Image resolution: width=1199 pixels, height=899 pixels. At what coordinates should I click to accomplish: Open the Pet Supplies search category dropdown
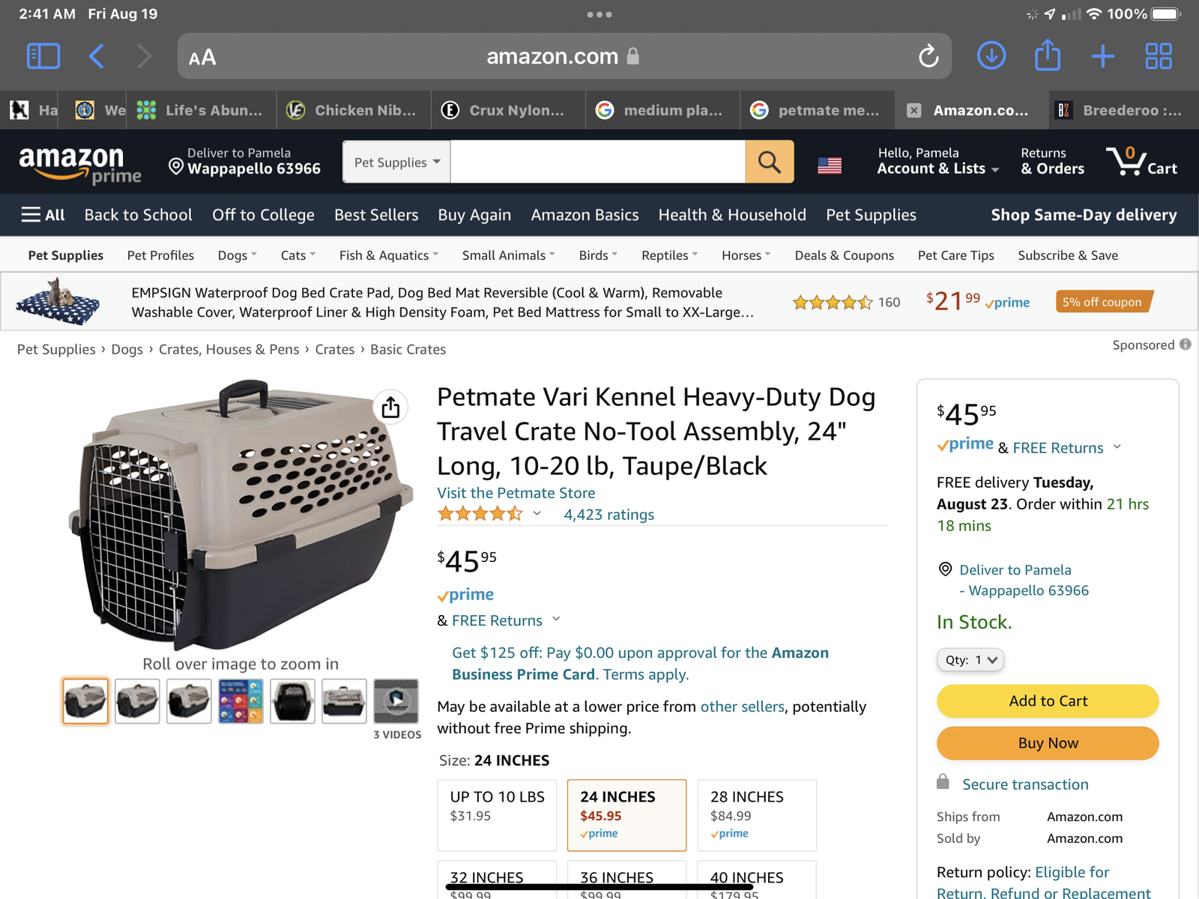tap(396, 162)
